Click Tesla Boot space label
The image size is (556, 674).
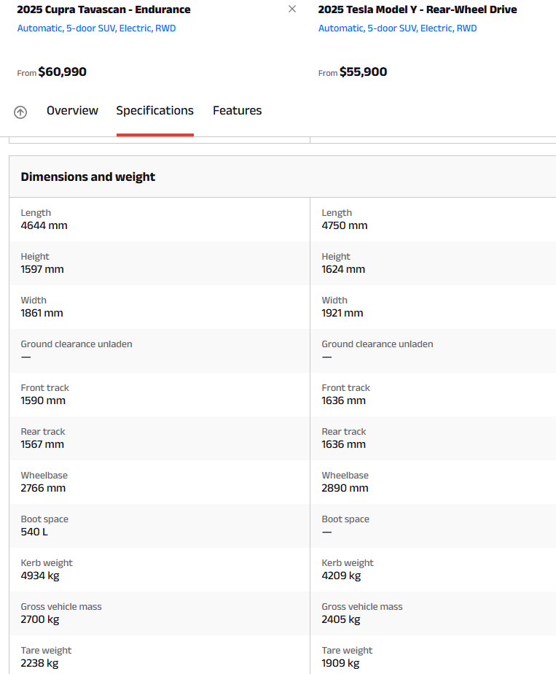345,519
